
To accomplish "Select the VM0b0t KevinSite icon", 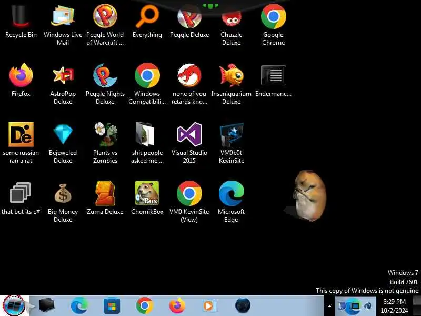I will (x=232, y=143).
